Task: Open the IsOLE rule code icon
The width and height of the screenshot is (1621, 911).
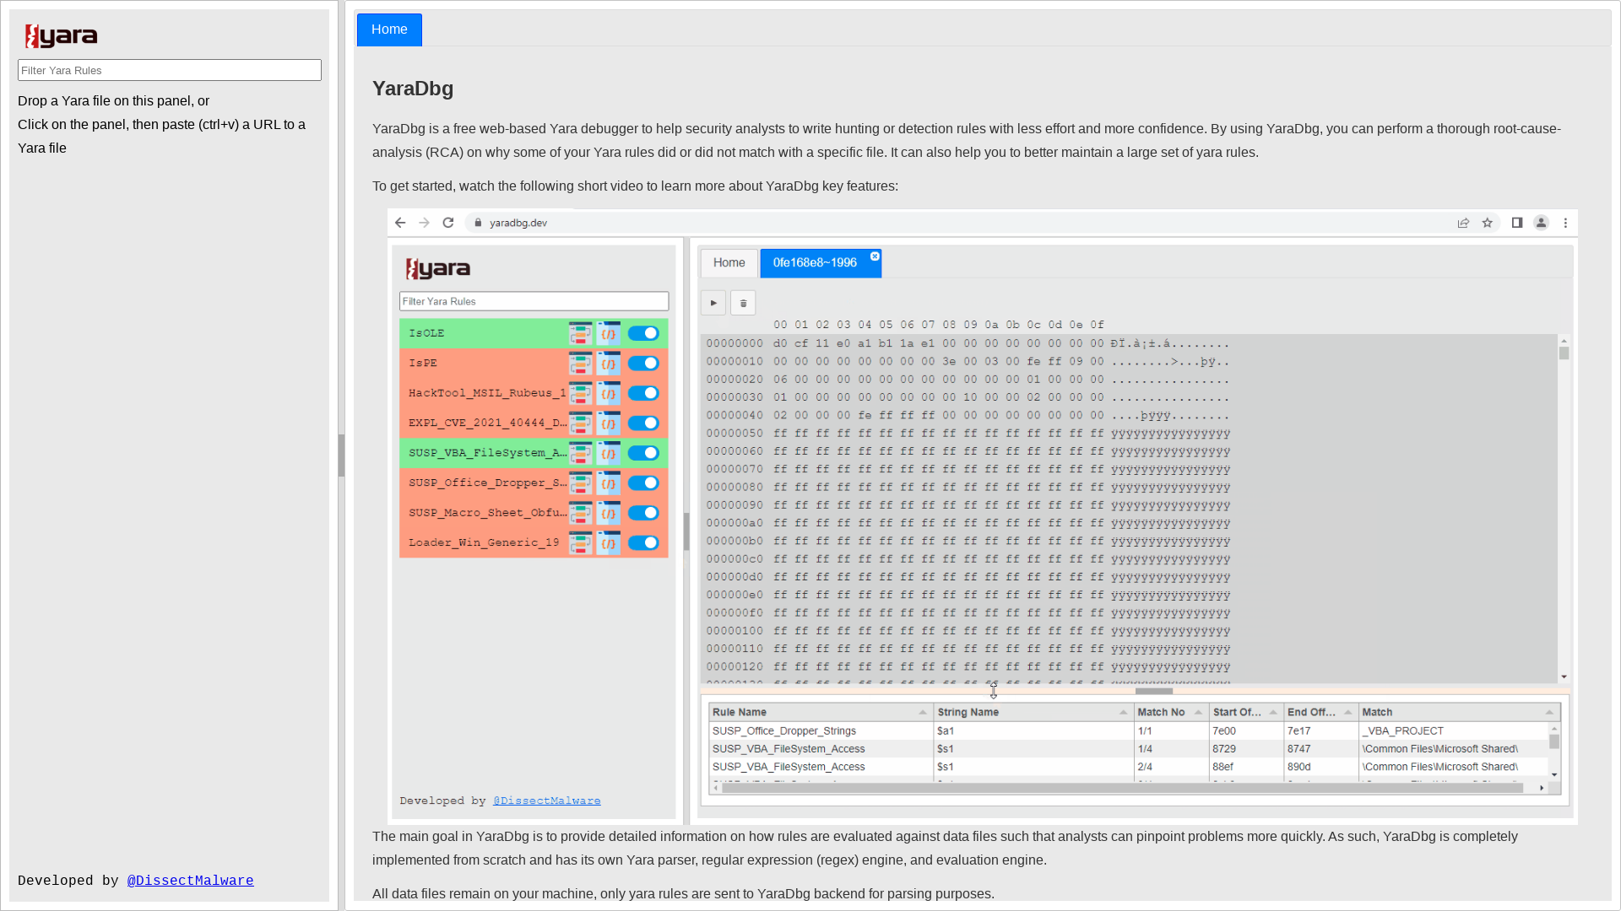Action: point(609,334)
